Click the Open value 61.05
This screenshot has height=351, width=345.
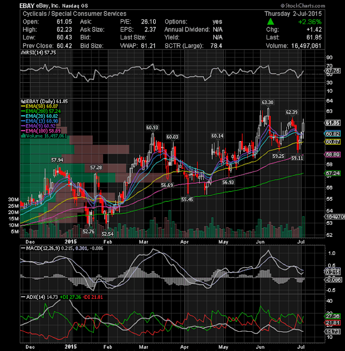(x=64, y=22)
